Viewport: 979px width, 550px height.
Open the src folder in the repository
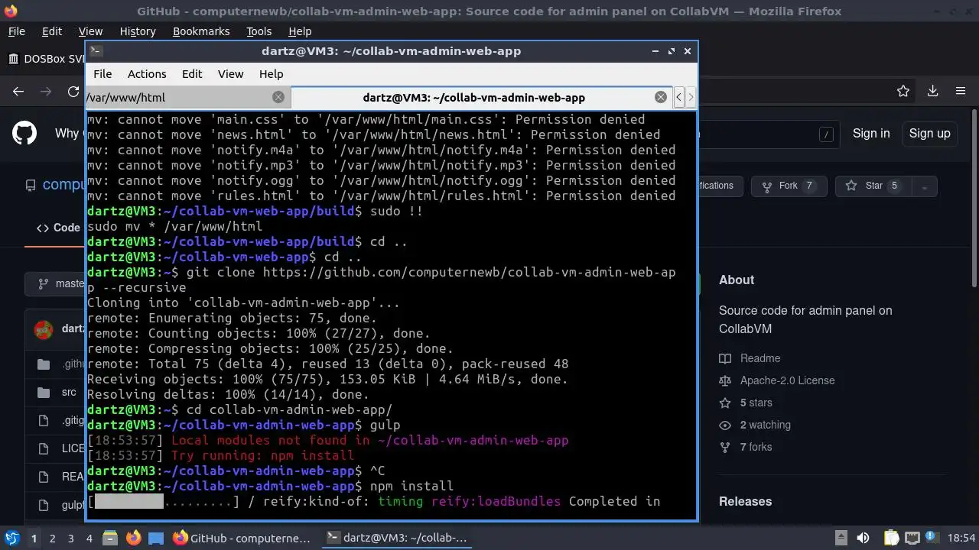click(x=69, y=392)
